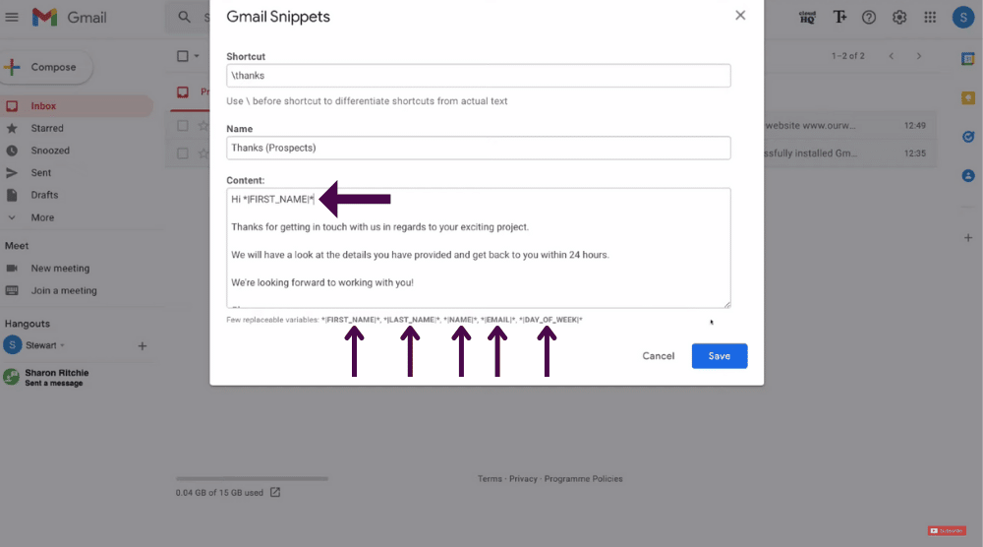
Task: Start a New meeting
Action: pyautogui.click(x=60, y=269)
